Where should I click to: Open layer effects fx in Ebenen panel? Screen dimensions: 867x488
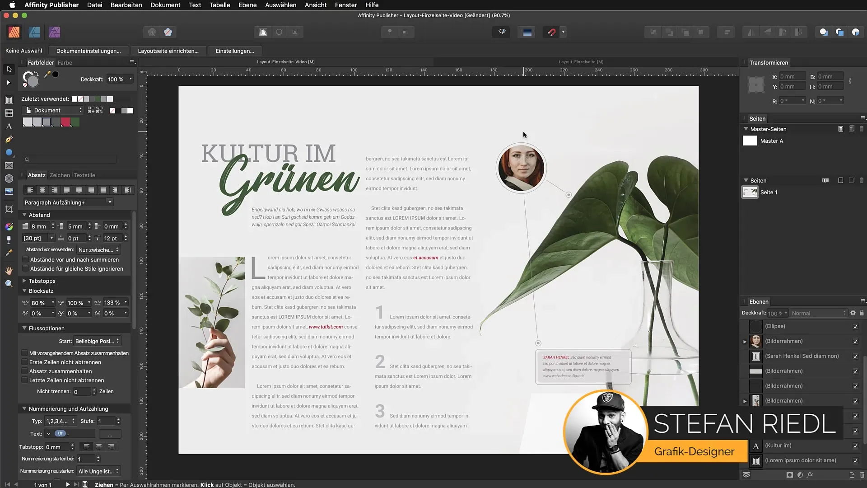(810, 475)
